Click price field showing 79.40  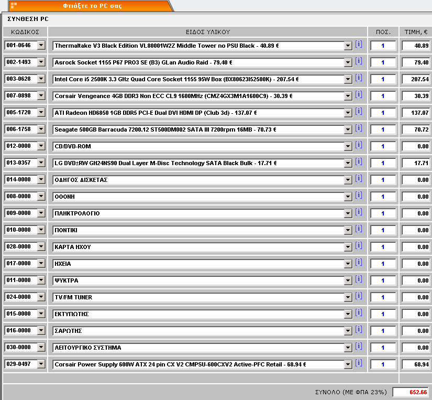coord(416,62)
